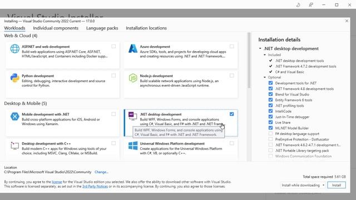Image resolution: width=356 pixels, height=200 pixels.
Task: Click the ASP.NET globe icon
Action: point(15,49)
